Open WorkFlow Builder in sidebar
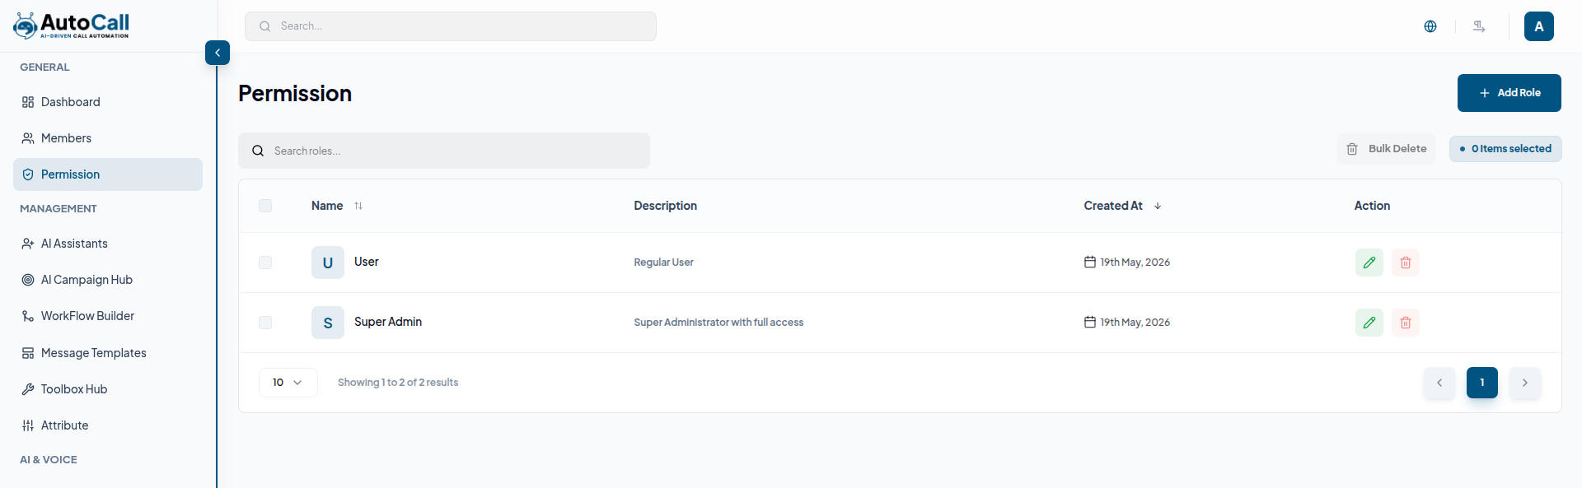 coord(108,316)
